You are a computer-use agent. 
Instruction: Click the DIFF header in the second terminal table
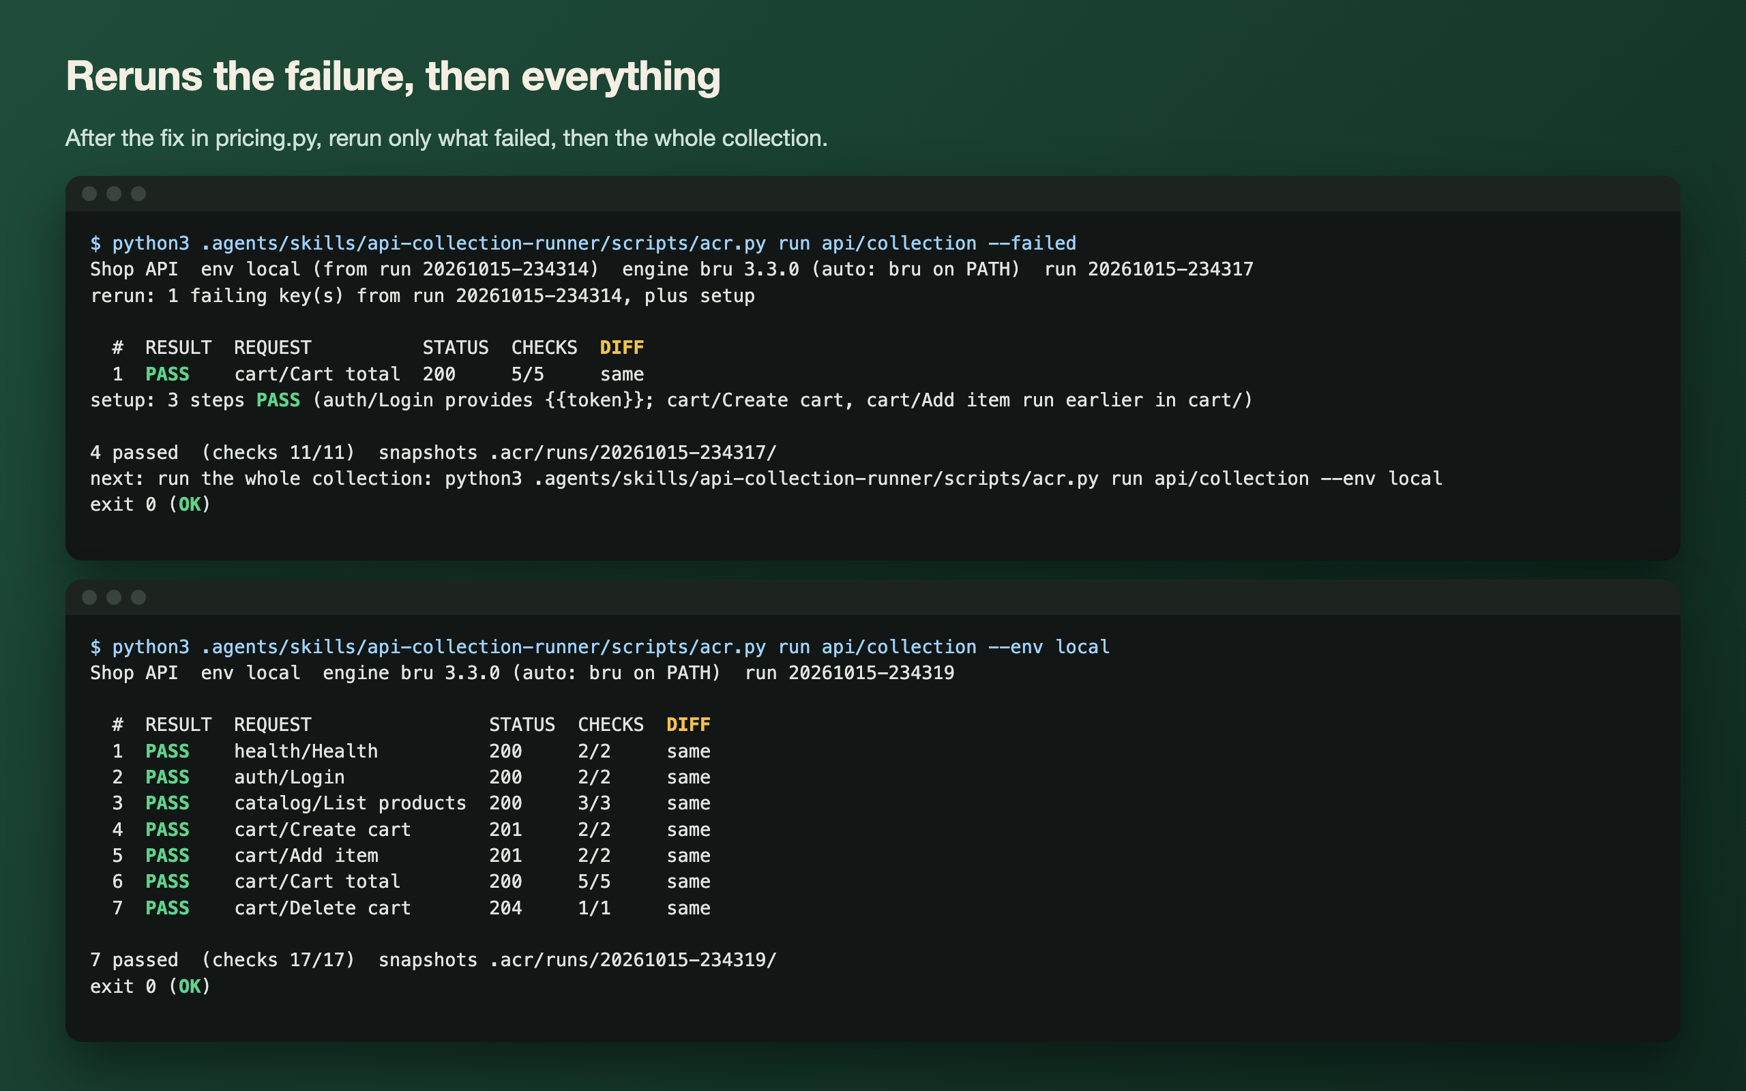tap(687, 724)
